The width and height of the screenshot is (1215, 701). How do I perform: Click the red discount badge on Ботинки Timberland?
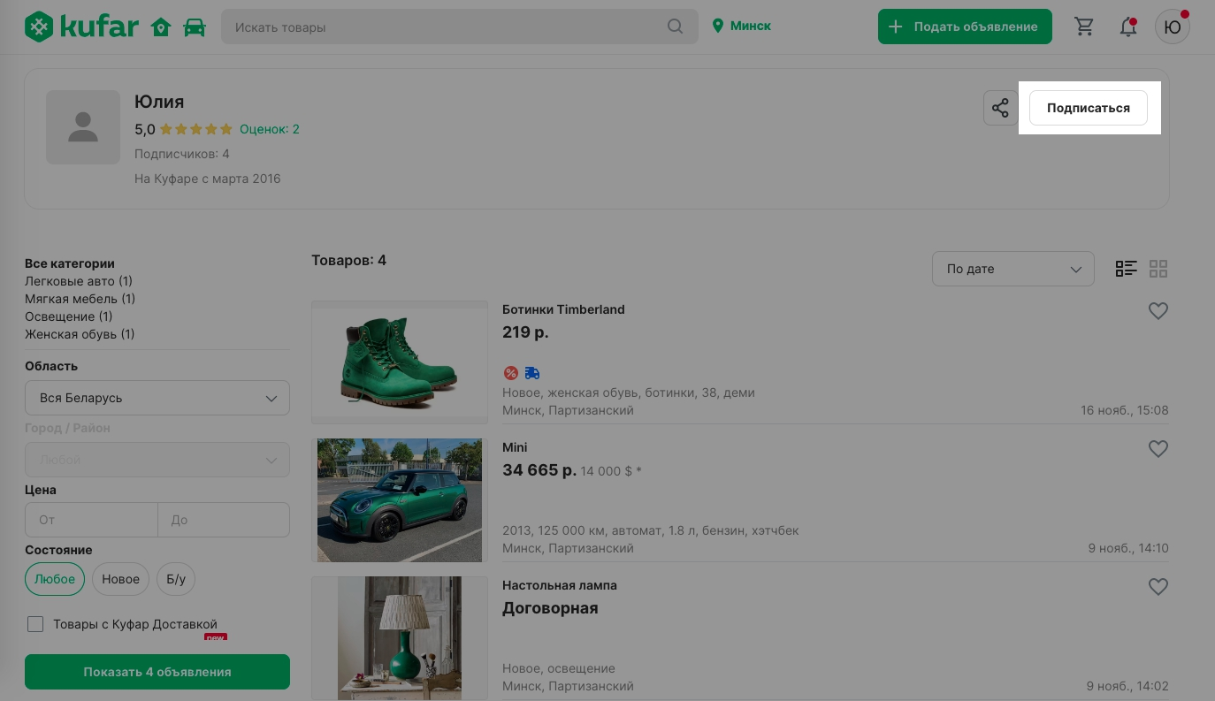click(511, 373)
